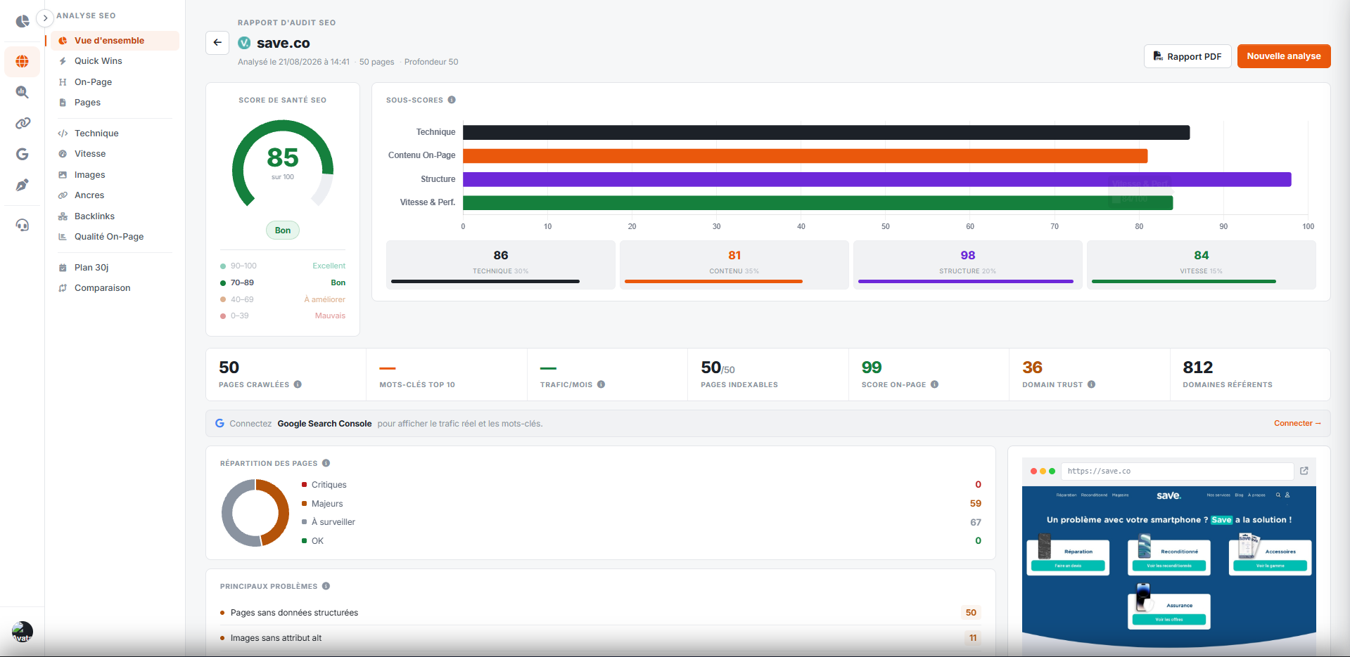Click info icon next to Pages crawlées

tap(298, 384)
